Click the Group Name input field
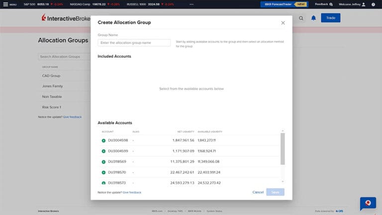 pos(134,43)
